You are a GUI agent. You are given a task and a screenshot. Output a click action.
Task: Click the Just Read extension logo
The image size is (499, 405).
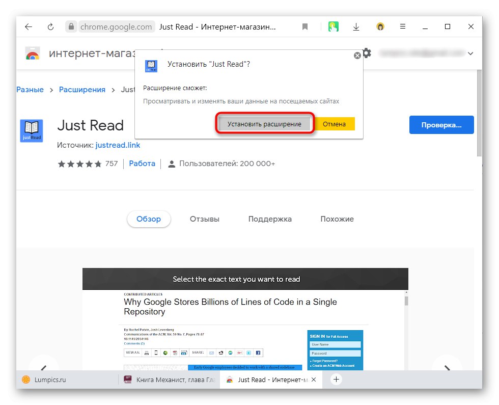(x=32, y=130)
